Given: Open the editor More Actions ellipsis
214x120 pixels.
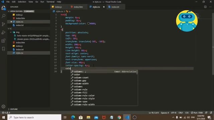Looking at the screenshot, I should pos(210,7).
